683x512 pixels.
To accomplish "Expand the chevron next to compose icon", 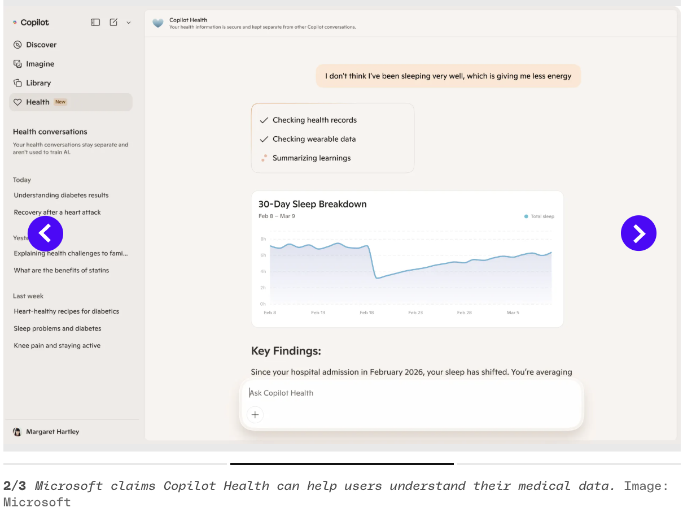I will pos(129,23).
